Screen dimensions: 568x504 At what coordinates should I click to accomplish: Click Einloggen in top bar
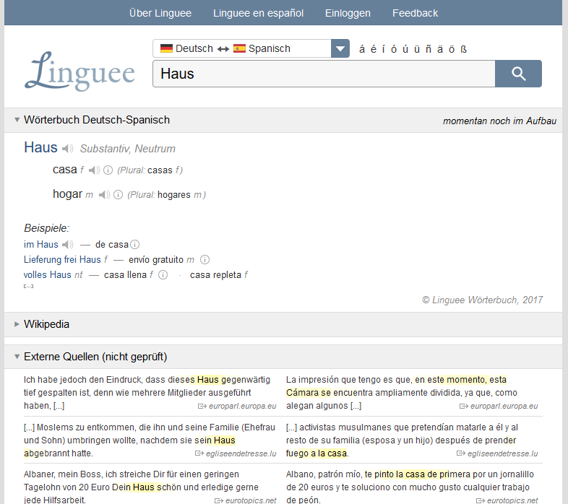click(348, 13)
